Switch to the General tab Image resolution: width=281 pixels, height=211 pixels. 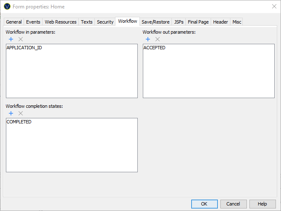click(x=14, y=22)
